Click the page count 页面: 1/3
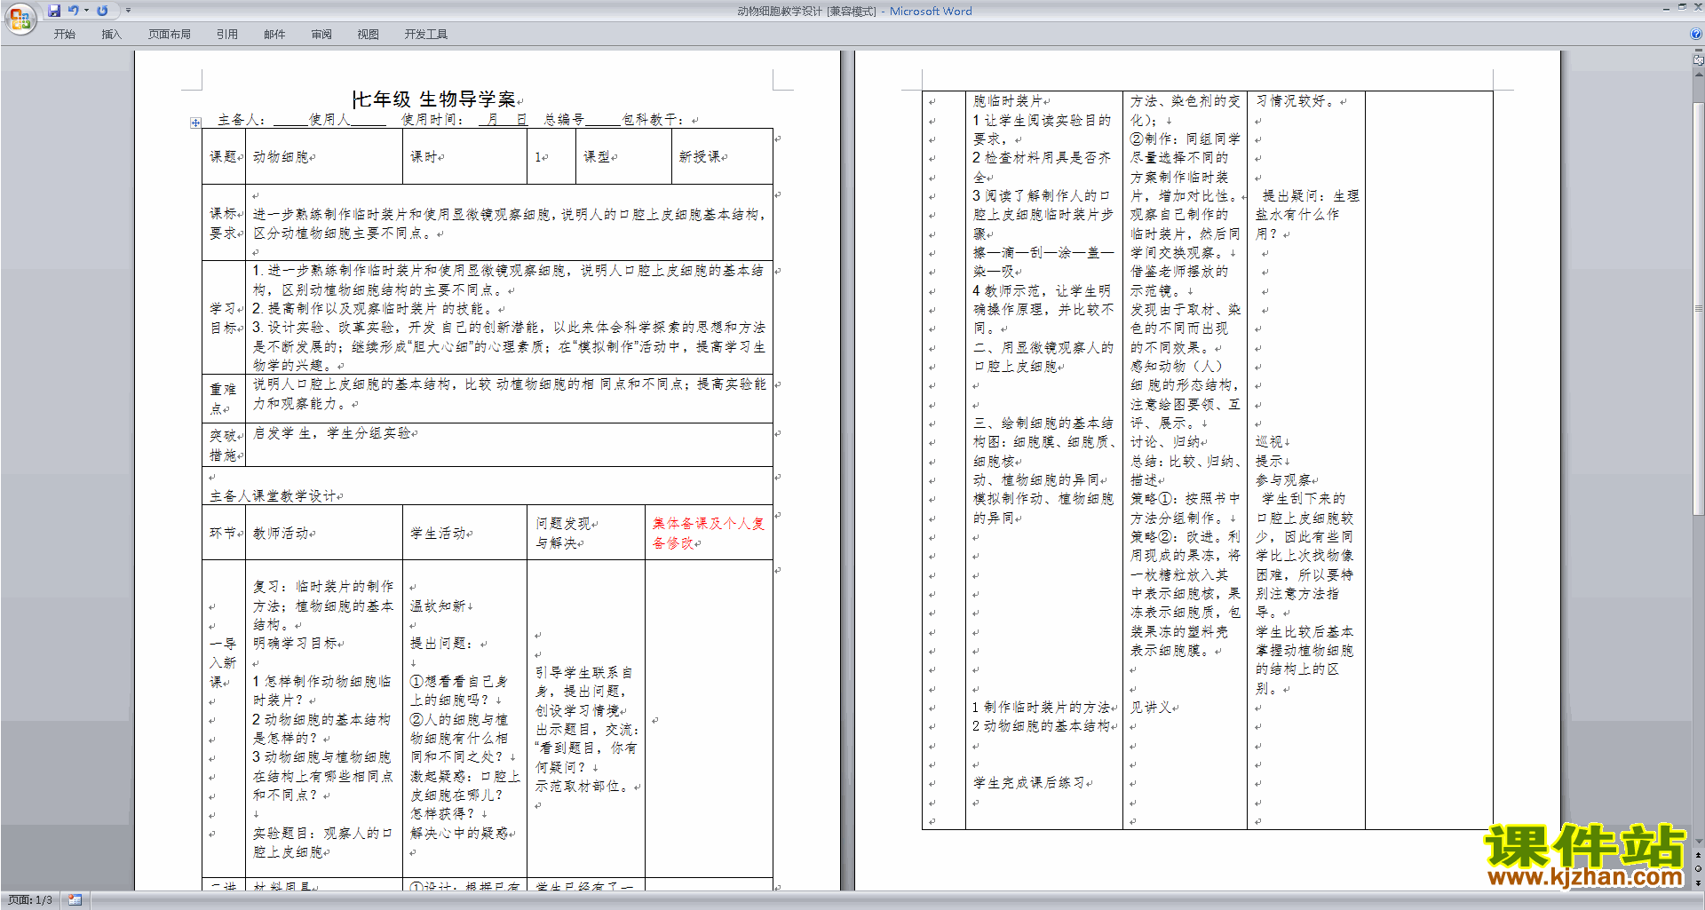Image resolution: width=1705 pixels, height=910 pixels. click(x=30, y=900)
